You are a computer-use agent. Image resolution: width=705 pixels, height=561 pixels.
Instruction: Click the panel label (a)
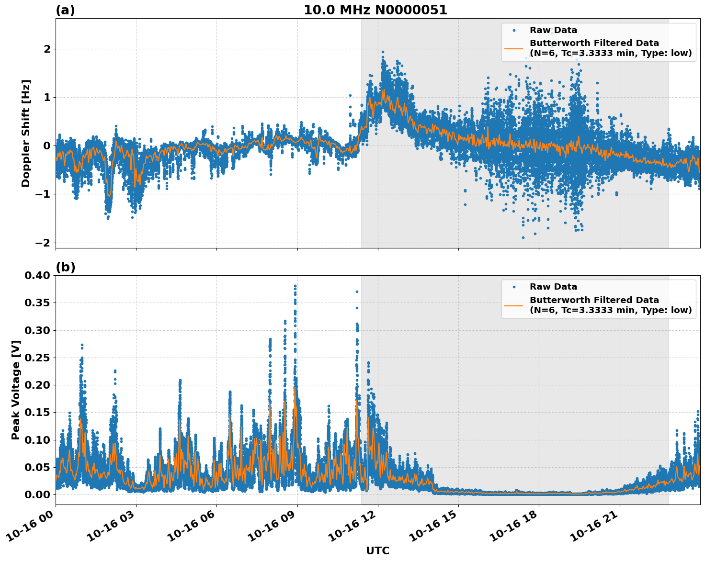point(65,10)
